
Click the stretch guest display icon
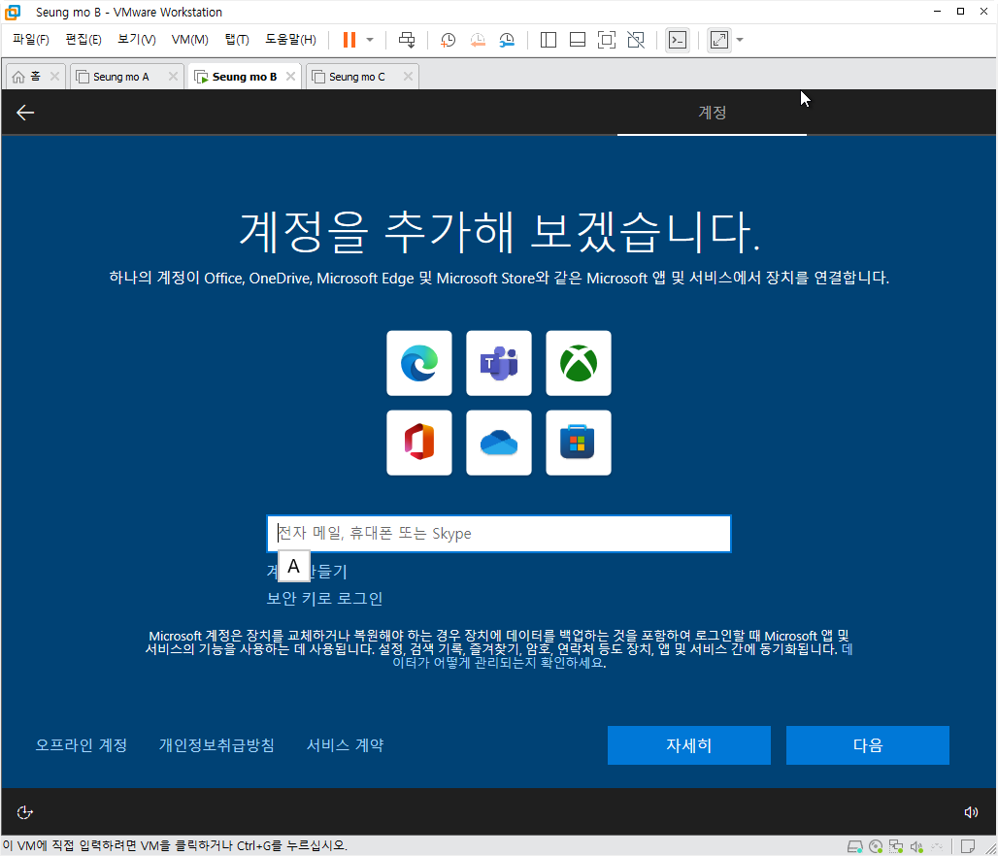(x=719, y=40)
